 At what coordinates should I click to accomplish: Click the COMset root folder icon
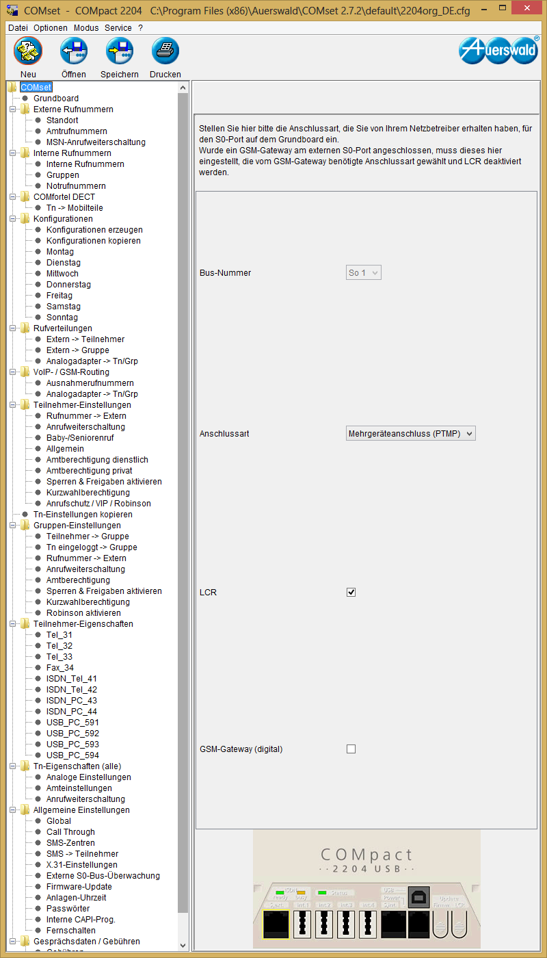pyautogui.click(x=12, y=88)
